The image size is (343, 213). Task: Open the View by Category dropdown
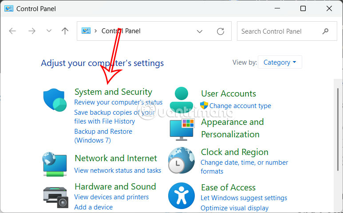(280, 62)
